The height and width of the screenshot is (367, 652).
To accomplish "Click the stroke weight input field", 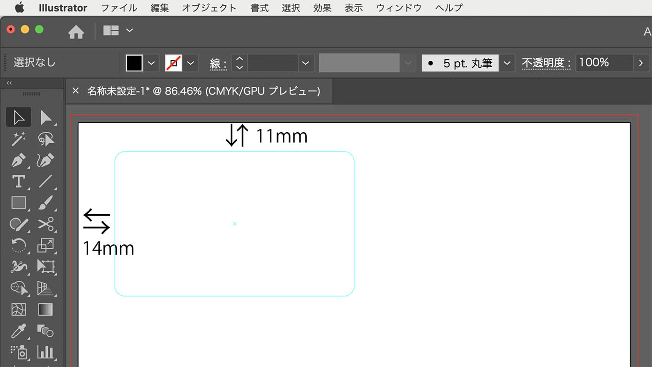I will tap(273, 63).
